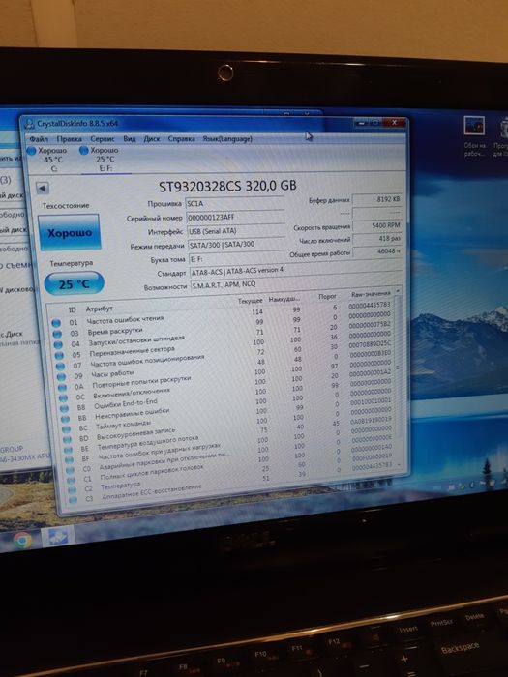
Task: Click the status icon for attribute BE
Action: [x=69, y=450]
